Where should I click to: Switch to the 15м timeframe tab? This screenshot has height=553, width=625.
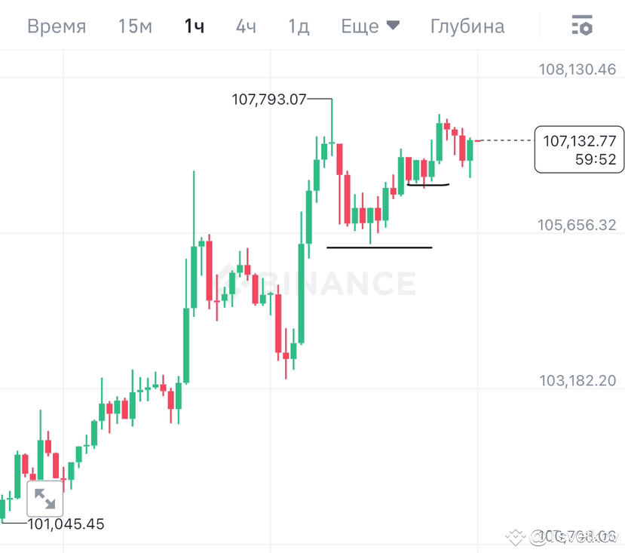[x=133, y=26]
